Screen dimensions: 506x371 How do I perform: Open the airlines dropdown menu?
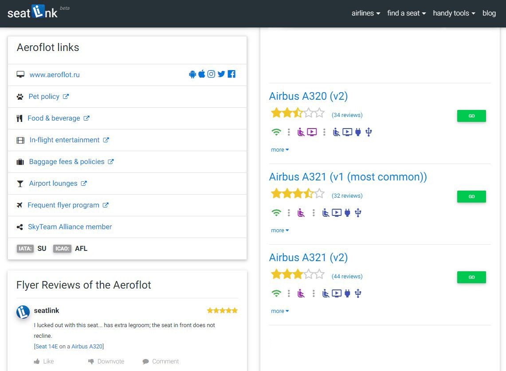[365, 13]
